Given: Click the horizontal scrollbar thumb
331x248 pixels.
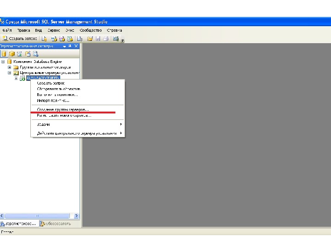Looking at the screenshot, I should click(x=37, y=216).
